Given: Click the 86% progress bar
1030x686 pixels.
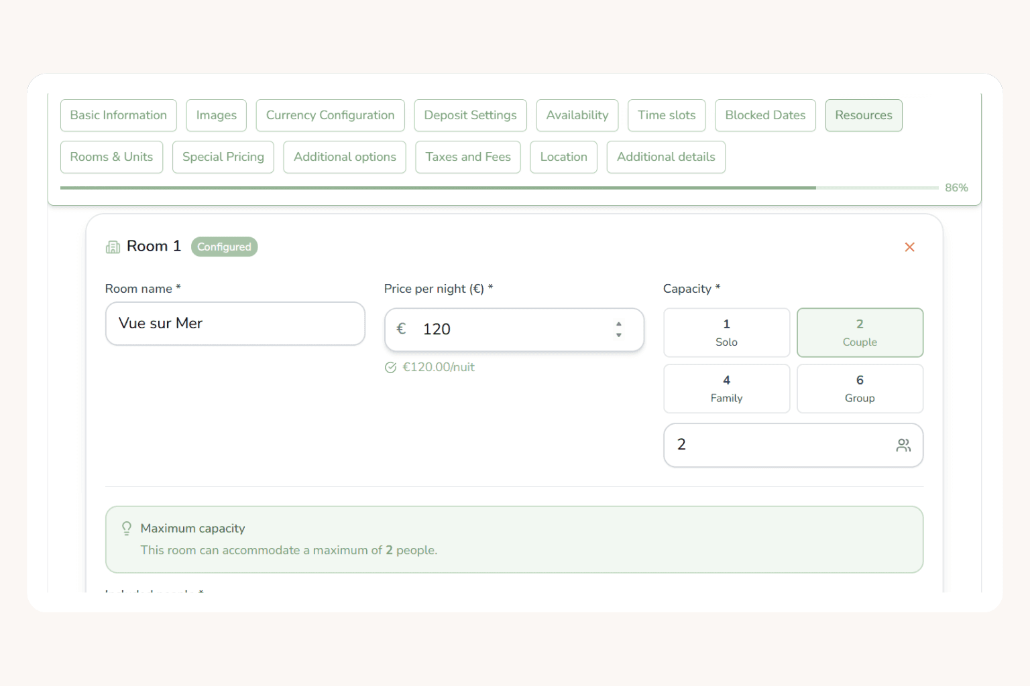Looking at the screenshot, I should (x=500, y=188).
